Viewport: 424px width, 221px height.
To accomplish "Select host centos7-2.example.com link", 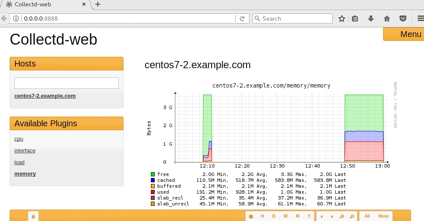I will coord(45,96).
